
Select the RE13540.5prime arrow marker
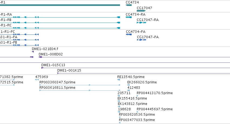(x=119, y=80)
